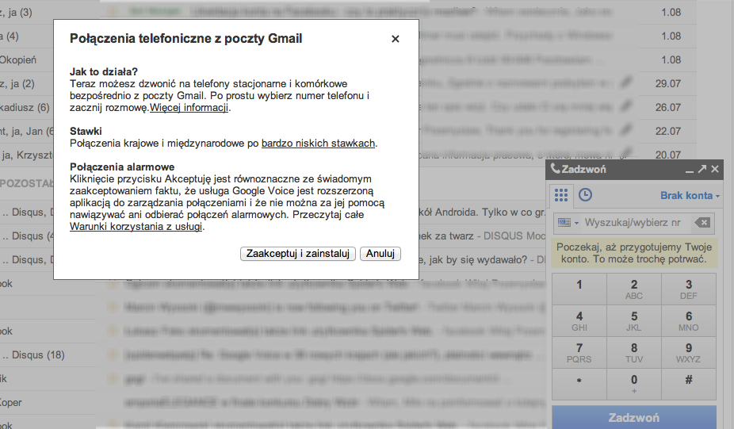Click the Anuluj button

coord(380,254)
